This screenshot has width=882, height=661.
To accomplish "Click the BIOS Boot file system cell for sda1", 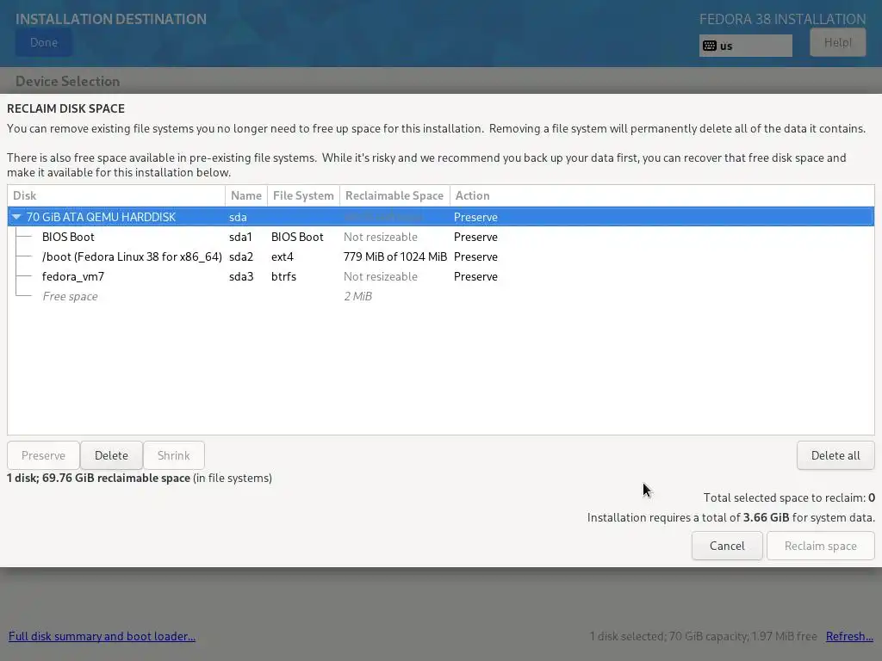I will coord(297,238).
